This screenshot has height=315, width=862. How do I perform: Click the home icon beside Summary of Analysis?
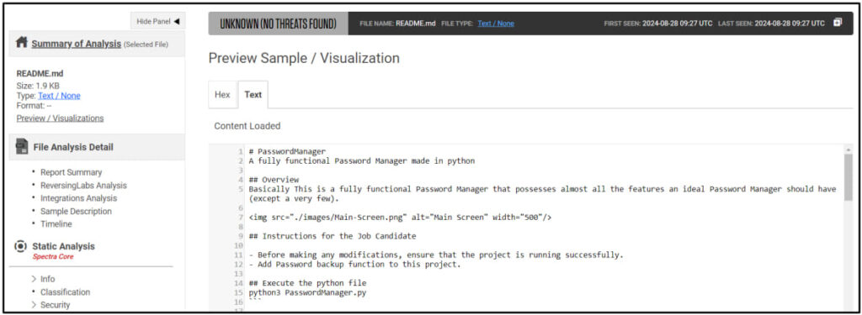pyautogui.click(x=22, y=43)
